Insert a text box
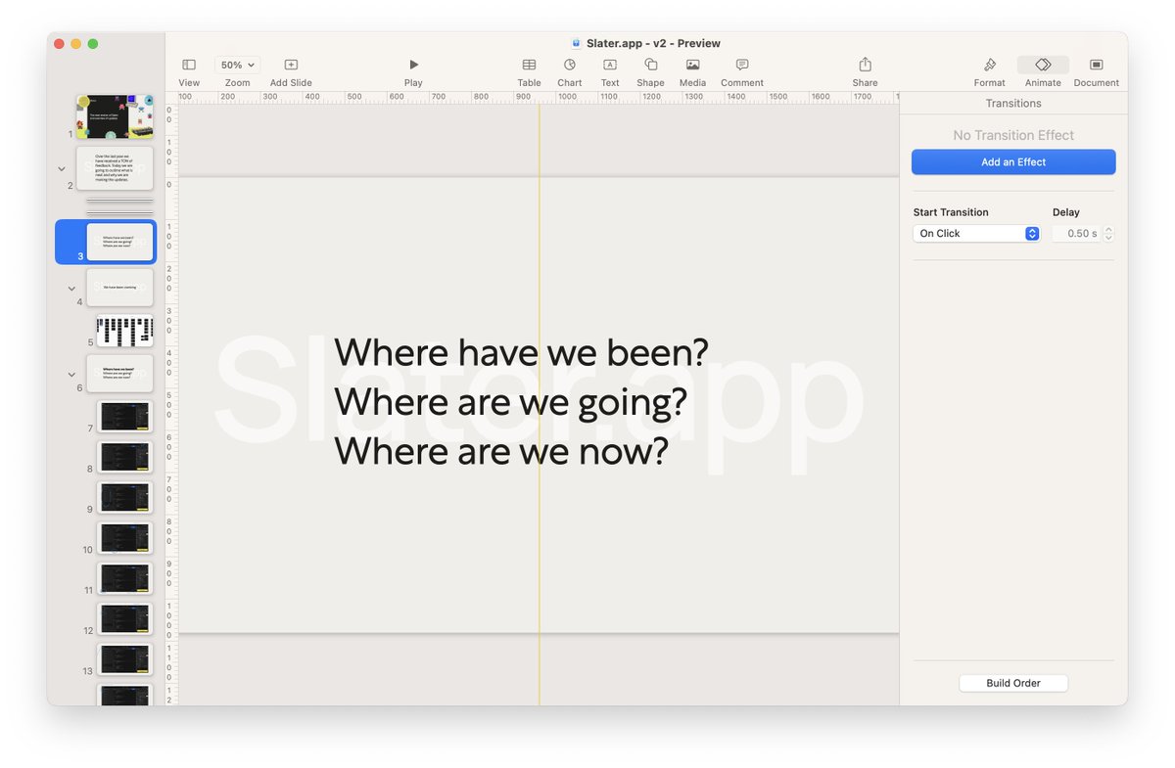1175x768 pixels. (x=610, y=65)
